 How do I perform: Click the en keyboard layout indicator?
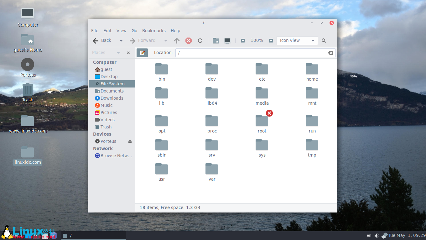369,236
